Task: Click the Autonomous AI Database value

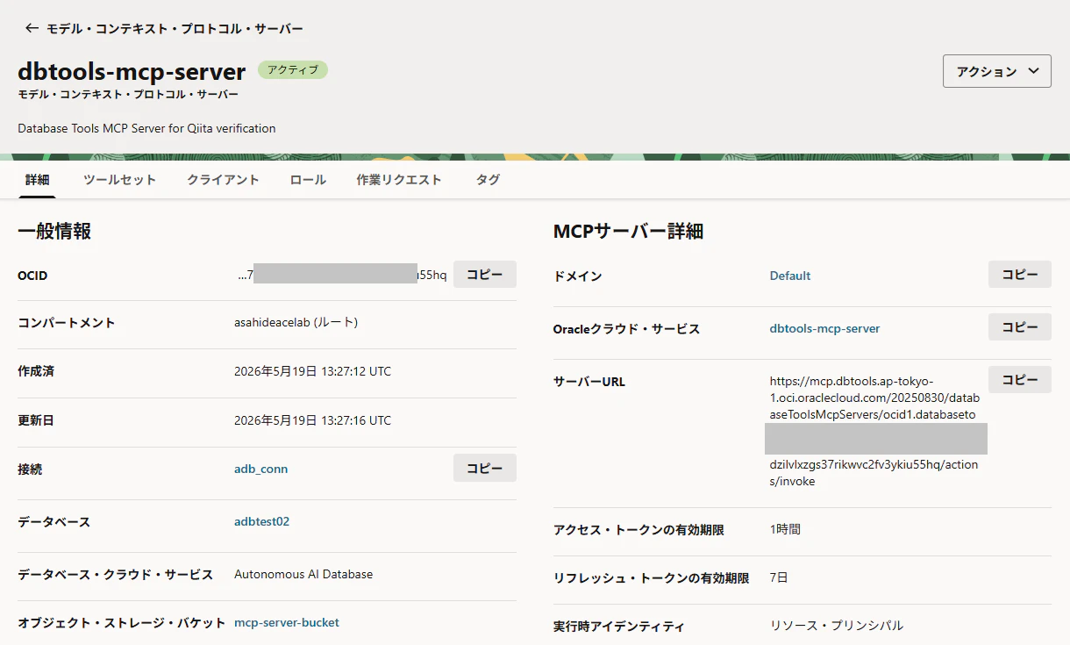Action: [x=303, y=574]
